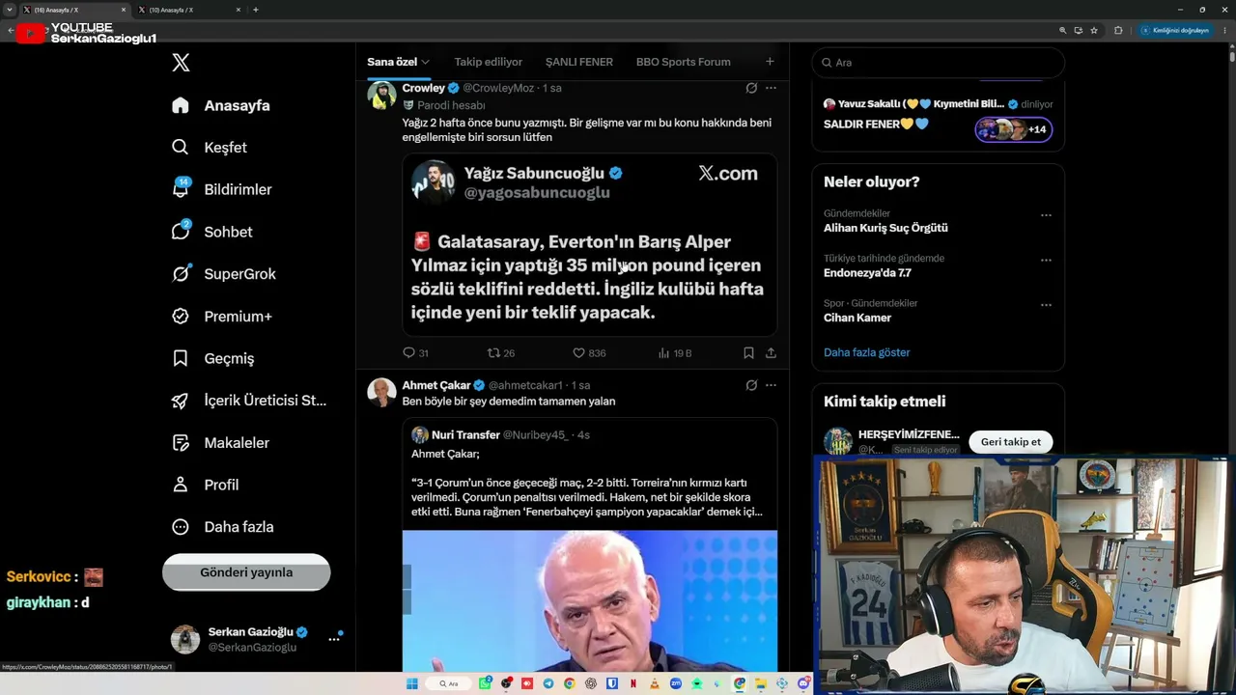The height and width of the screenshot is (695, 1236).
Task: Open the browser tab search dropdown
Action: tap(10, 10)
